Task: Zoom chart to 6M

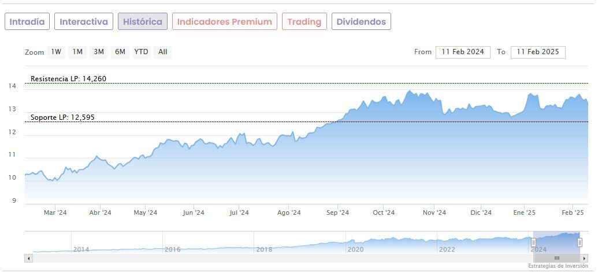Action: click(x=120, y=52)
